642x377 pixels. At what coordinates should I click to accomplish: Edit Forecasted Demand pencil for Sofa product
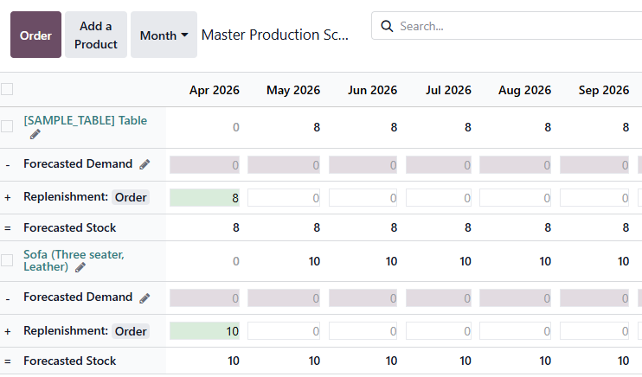point(144,297)
